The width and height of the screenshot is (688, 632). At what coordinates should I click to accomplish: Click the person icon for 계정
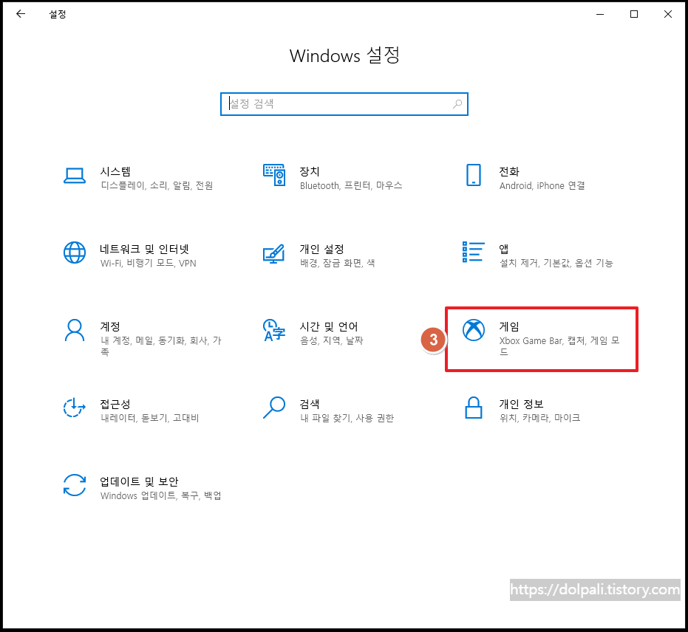click(x=75, y=331)
